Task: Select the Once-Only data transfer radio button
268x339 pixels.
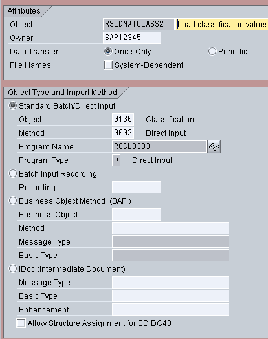Action: click(108, 52)
